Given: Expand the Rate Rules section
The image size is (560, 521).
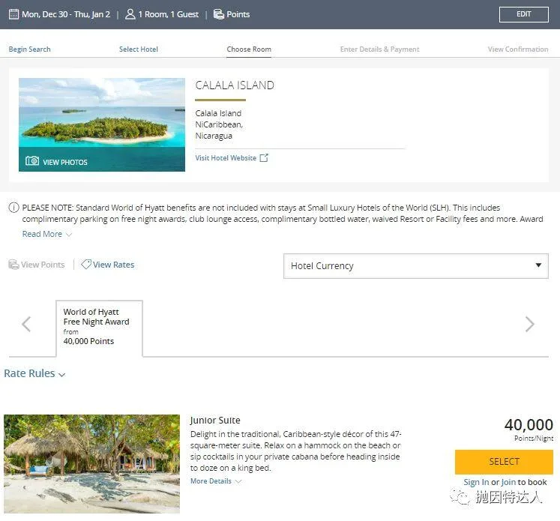Looking at the screenshot, I should (34, 373).
